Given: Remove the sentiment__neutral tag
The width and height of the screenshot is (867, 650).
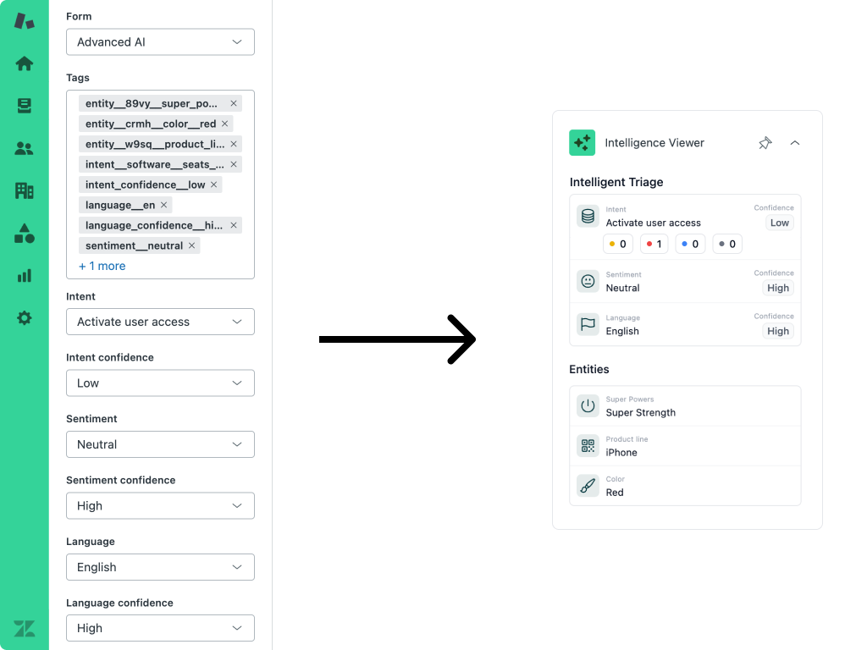Looking at the screenshot, I should tap(192, 245).
